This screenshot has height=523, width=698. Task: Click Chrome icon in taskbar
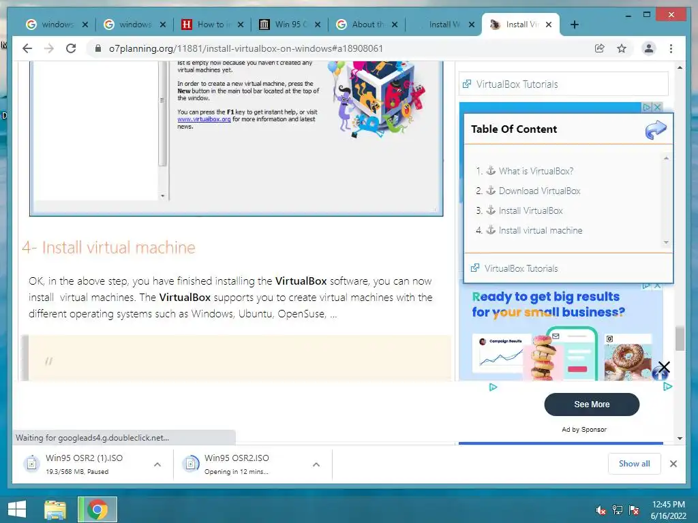[x=97, y=509]
